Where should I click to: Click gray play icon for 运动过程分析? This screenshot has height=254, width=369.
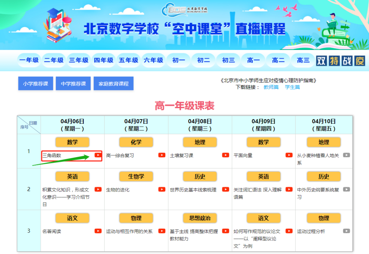click(346, 231)
